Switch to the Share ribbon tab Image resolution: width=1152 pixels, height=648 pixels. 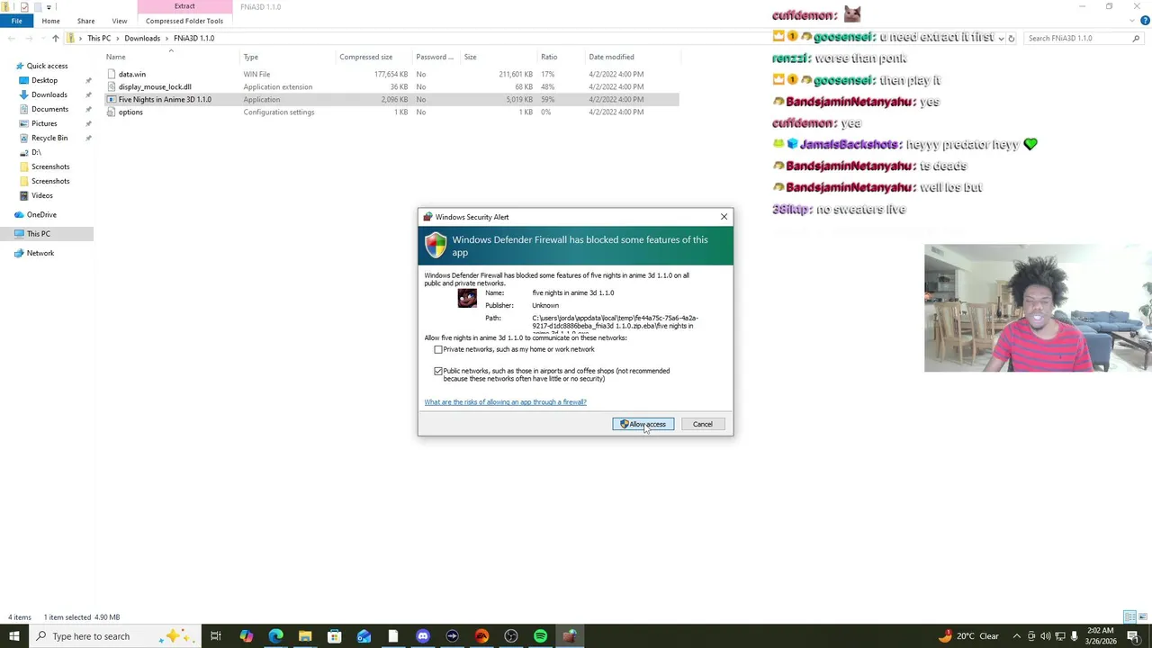85,21
